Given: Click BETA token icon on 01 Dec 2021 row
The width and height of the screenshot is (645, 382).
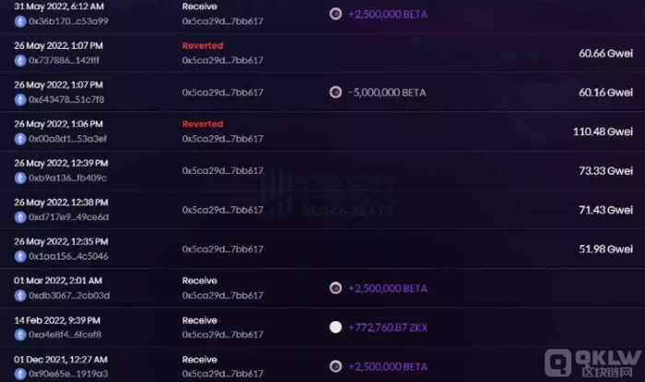Looking at the screenshot, I should pos(335,366).
